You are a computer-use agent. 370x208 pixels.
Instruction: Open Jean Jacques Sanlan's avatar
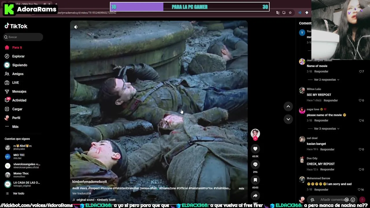pos(302,62)
